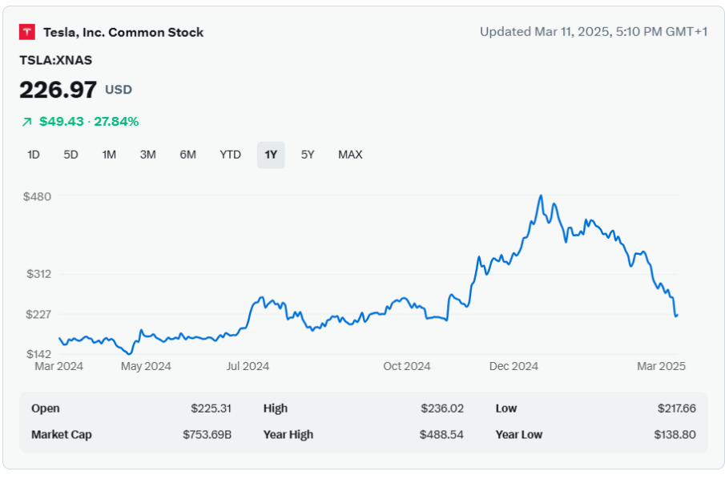Switch chart to 3M range
The image size is (725, 491).
click(148, 155)
